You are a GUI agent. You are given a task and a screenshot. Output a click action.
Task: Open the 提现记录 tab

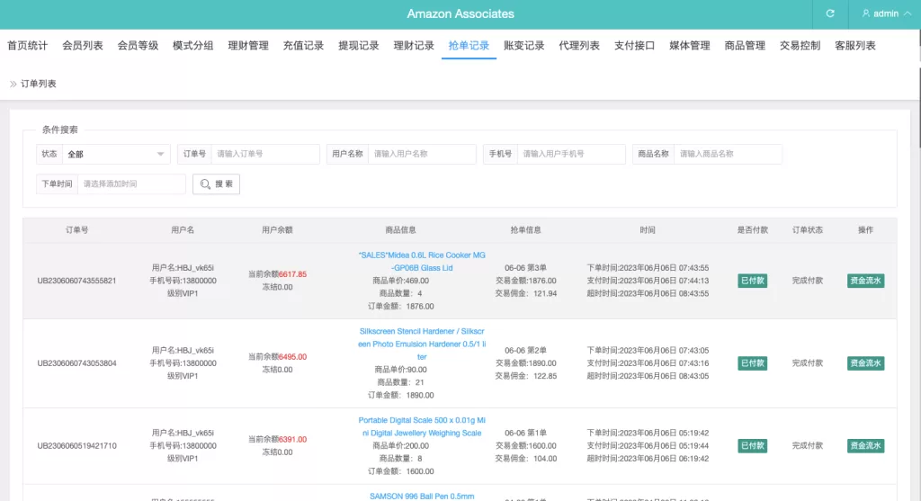(x=359, y=45)
